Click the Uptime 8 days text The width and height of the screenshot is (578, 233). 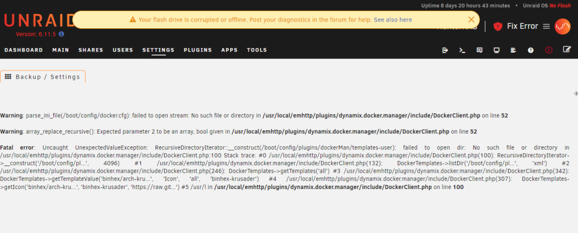tap(465, 6)
